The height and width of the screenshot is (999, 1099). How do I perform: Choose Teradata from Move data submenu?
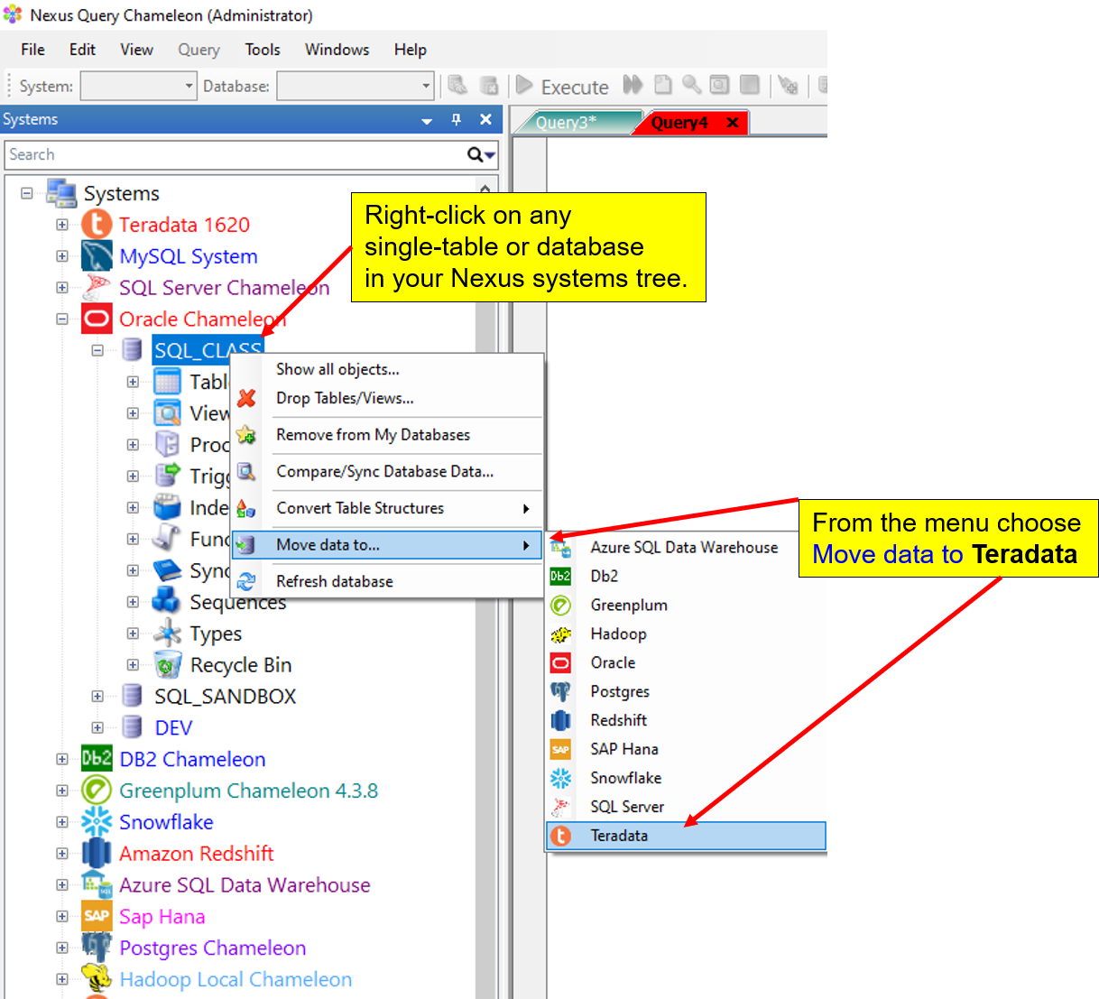619,836
